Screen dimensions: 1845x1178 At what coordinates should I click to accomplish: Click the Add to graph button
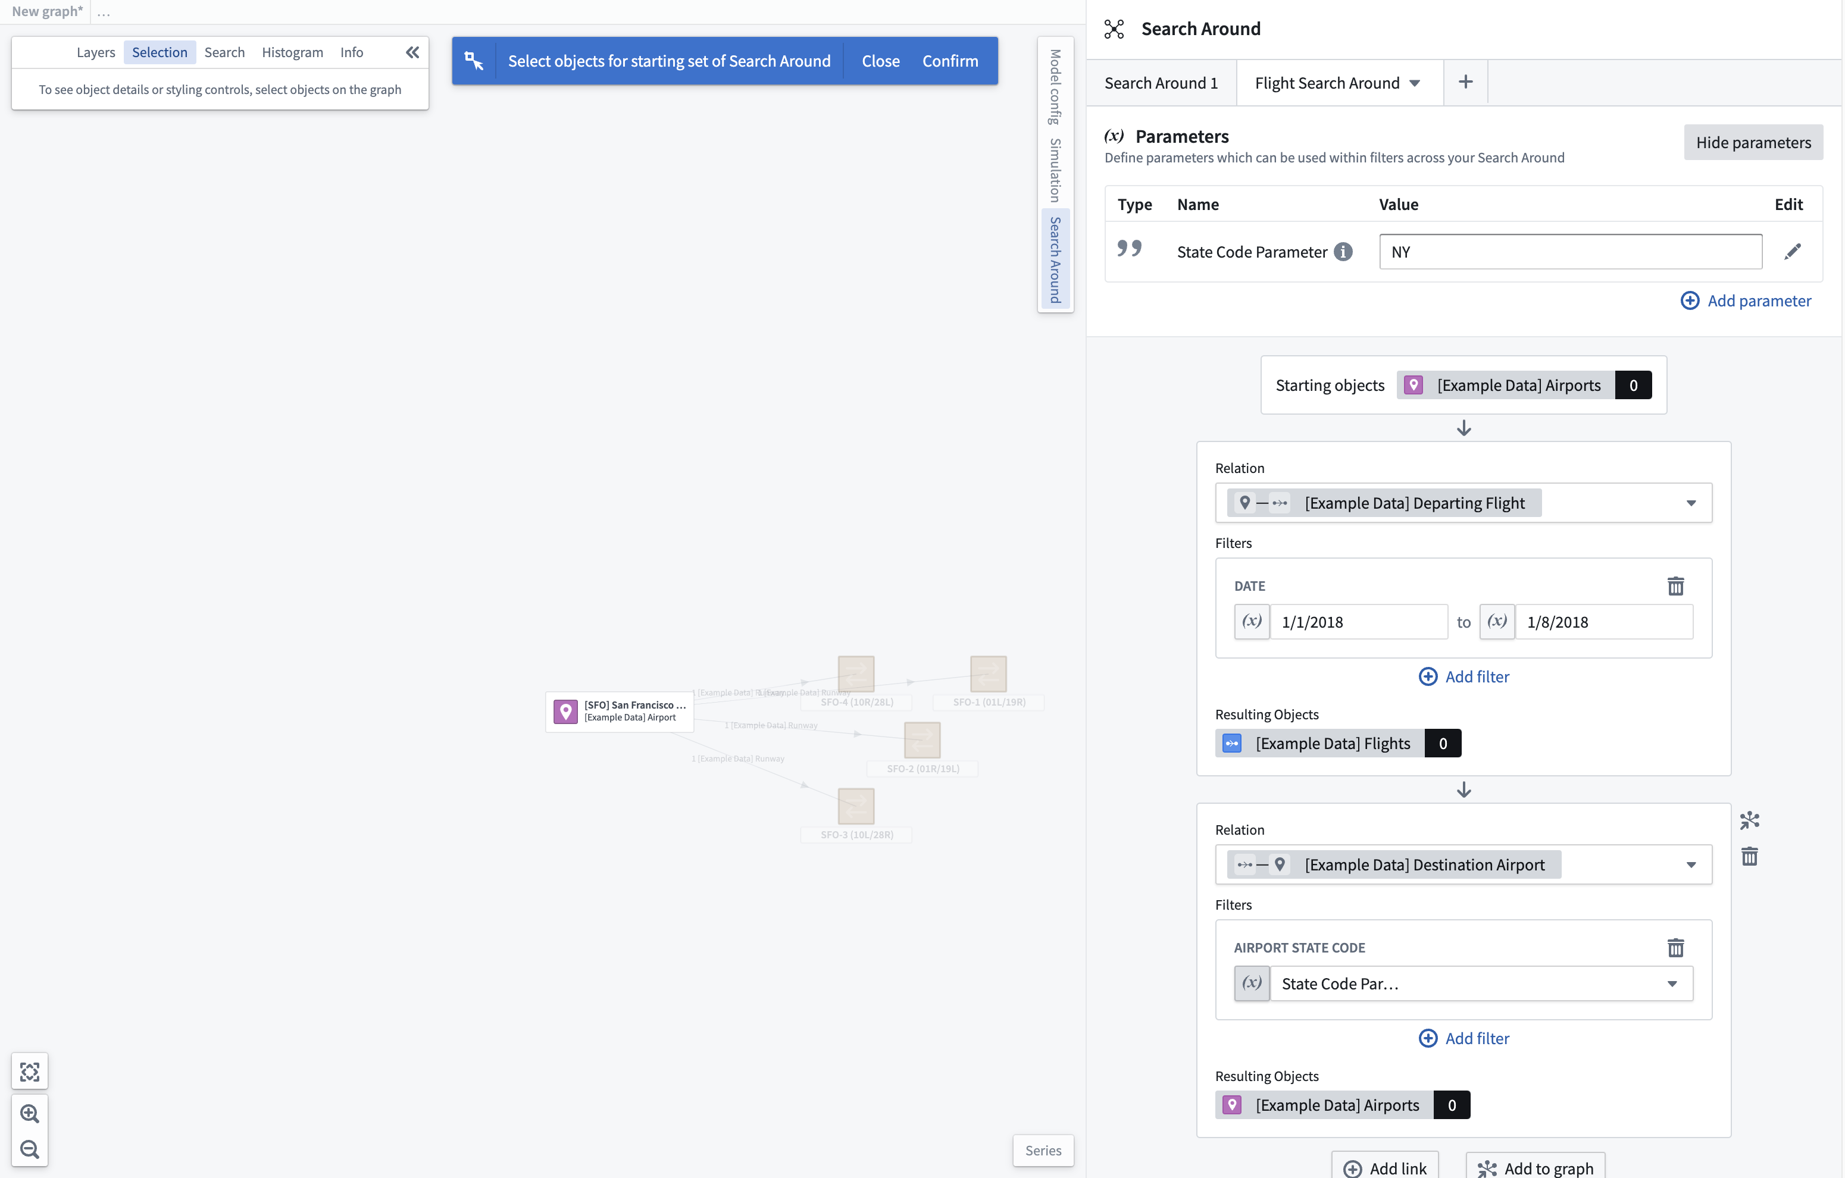pyautogui.click(x=1536, y=1167)
